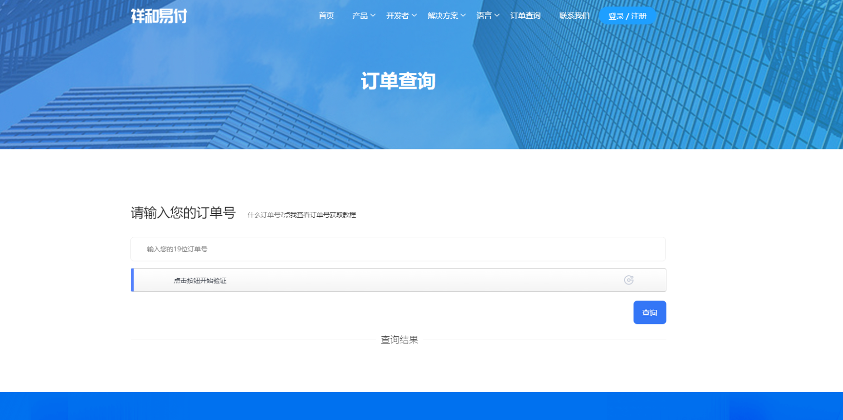This screenshot has width=843, height=420.
Task: Expand the 解决方案 dropdown menu
Action: pos(447,16)
